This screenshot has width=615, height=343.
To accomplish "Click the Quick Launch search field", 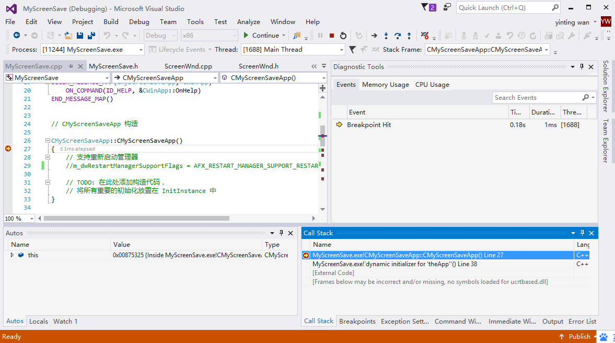I will click(504, 7).
